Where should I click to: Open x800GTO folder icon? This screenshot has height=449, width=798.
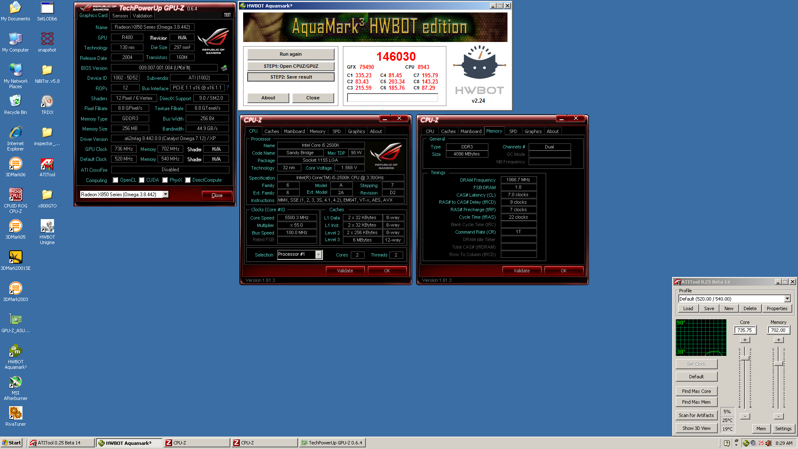47,198
